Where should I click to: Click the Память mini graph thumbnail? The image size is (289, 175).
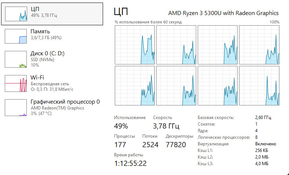16,36
